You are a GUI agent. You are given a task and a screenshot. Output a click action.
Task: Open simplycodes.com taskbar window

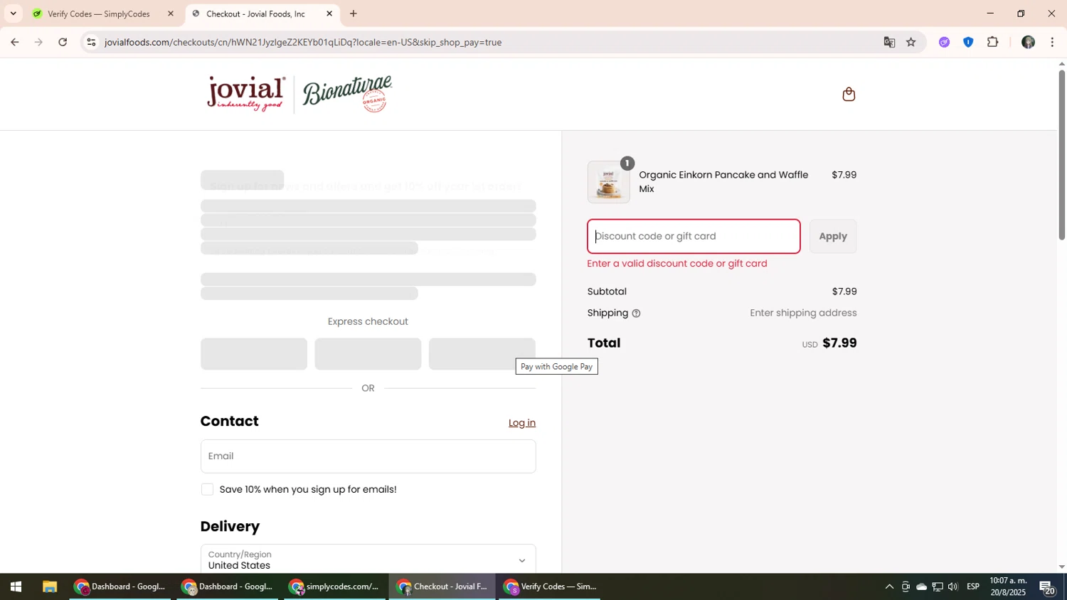(335, 587)
